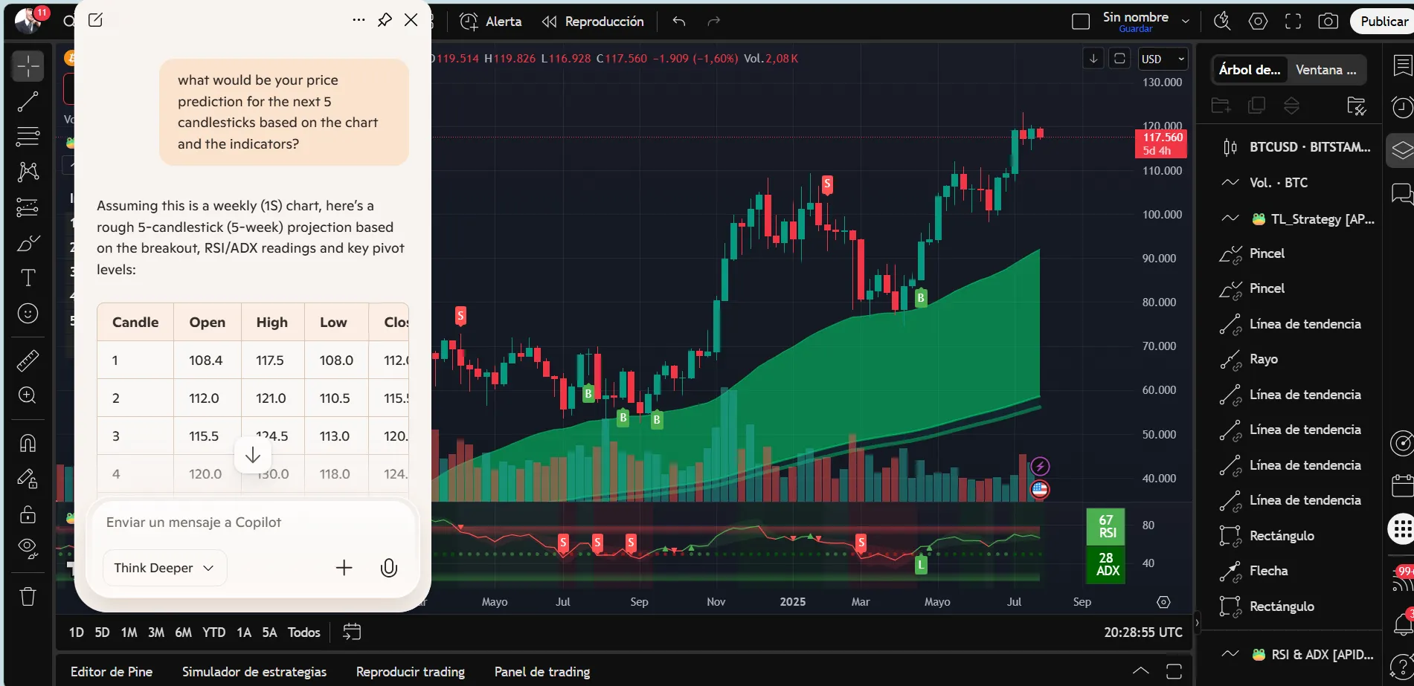Toggle fullscreen mode for chart
Image resolution: width=1414 pixels, height=686 pixels.
click(1293, 22)
